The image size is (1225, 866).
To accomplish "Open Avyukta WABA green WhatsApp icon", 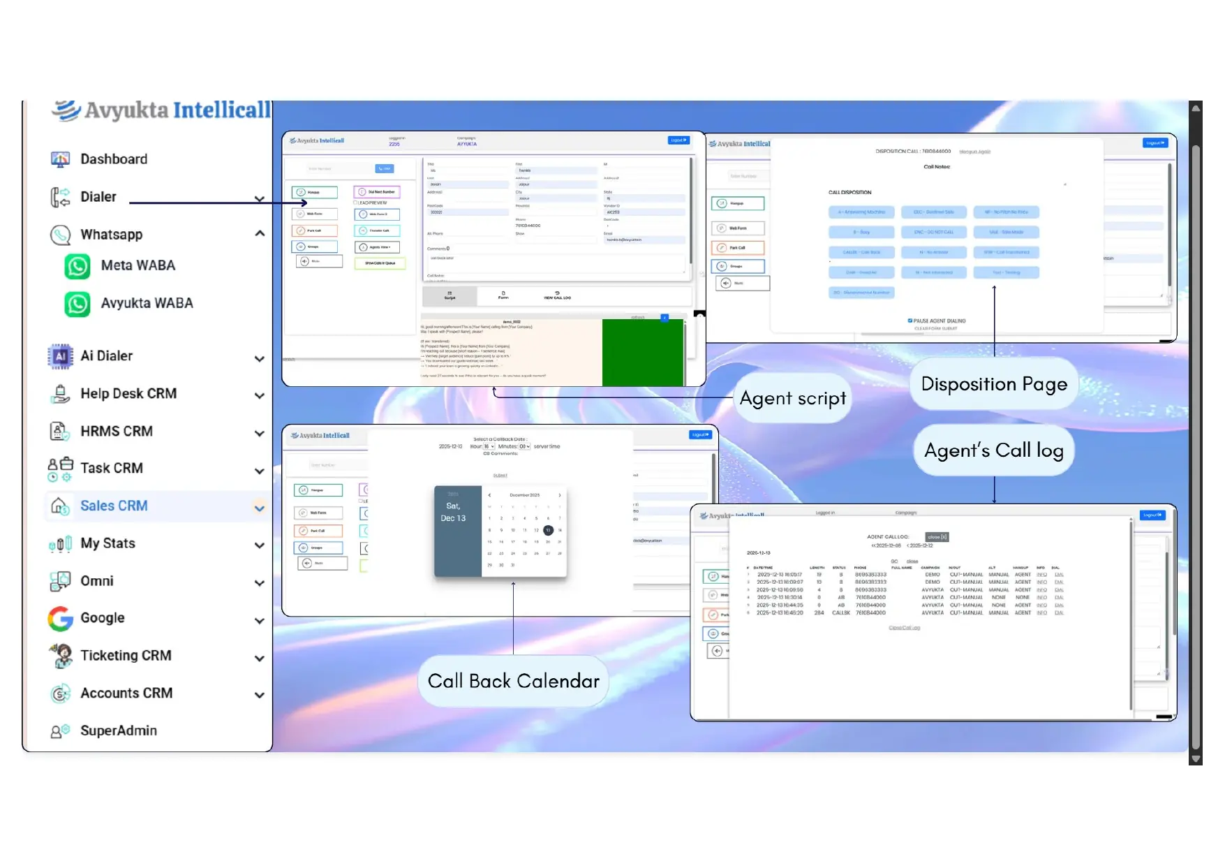I will click(77, 304).
